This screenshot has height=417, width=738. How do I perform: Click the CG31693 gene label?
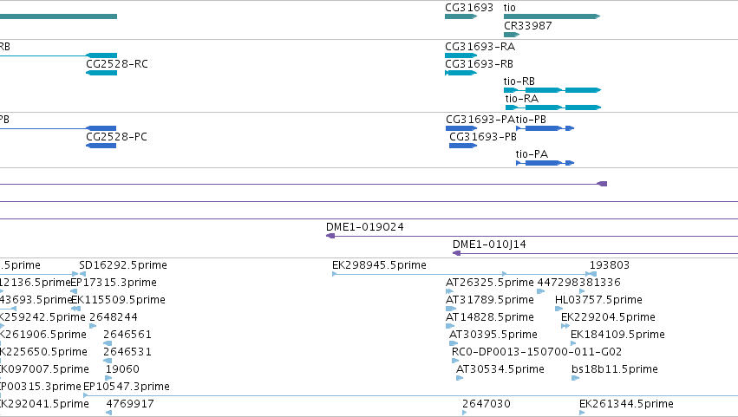pos(469,8)
